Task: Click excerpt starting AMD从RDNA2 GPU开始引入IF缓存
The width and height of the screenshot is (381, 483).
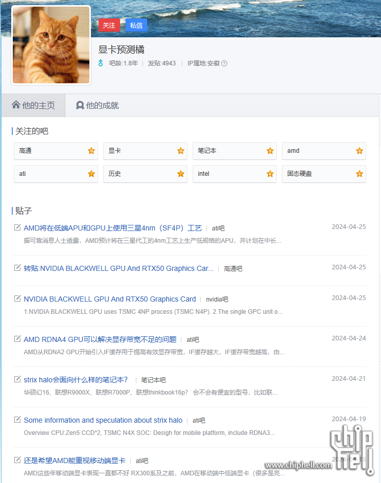Action: point(154,352)
